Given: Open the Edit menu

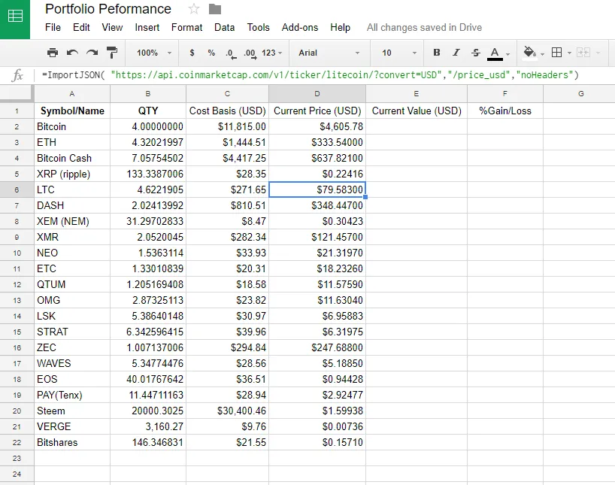Looking at the screenshot, I should coord(81,28).
